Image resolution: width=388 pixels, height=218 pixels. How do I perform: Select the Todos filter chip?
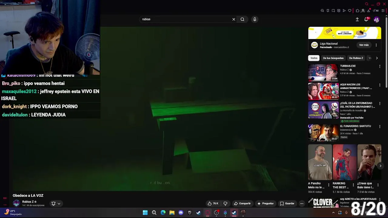pyautogui.click(x=314, y=58)
